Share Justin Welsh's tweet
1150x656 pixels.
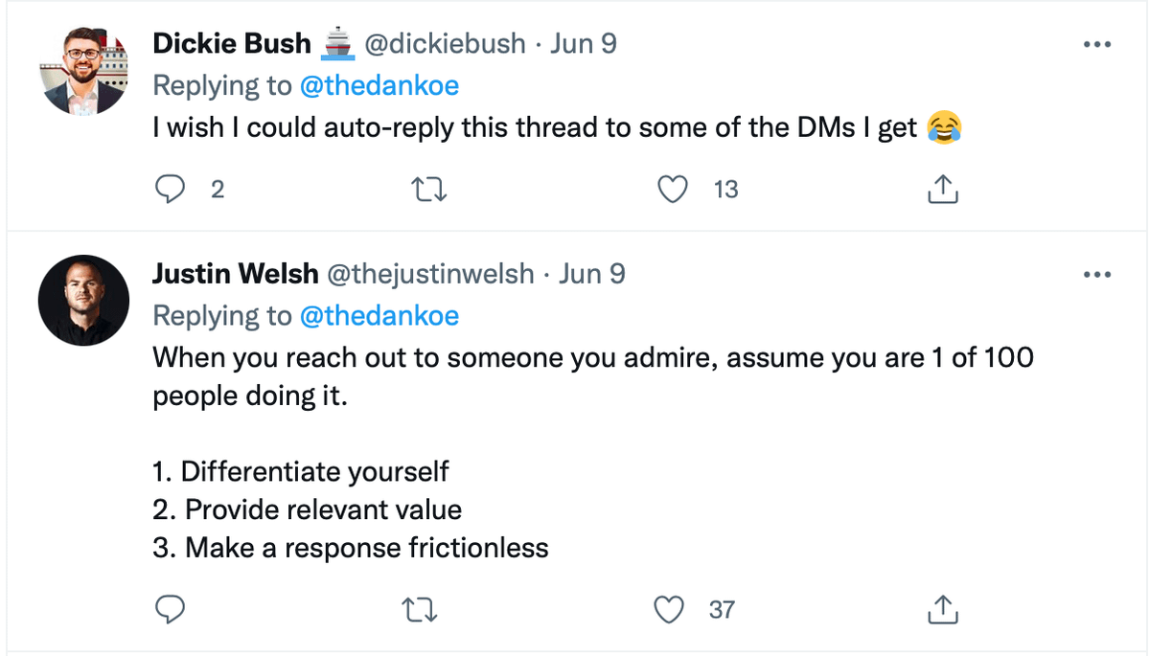pyautogui.click(x=943, y=608)
